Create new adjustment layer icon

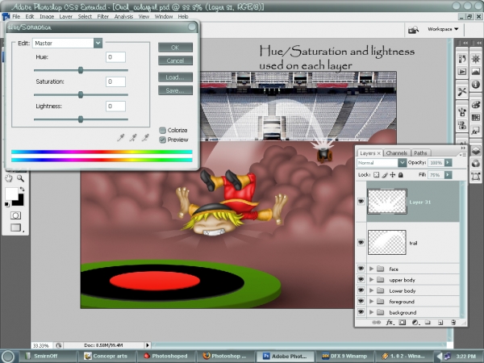[x=415, y=322]
